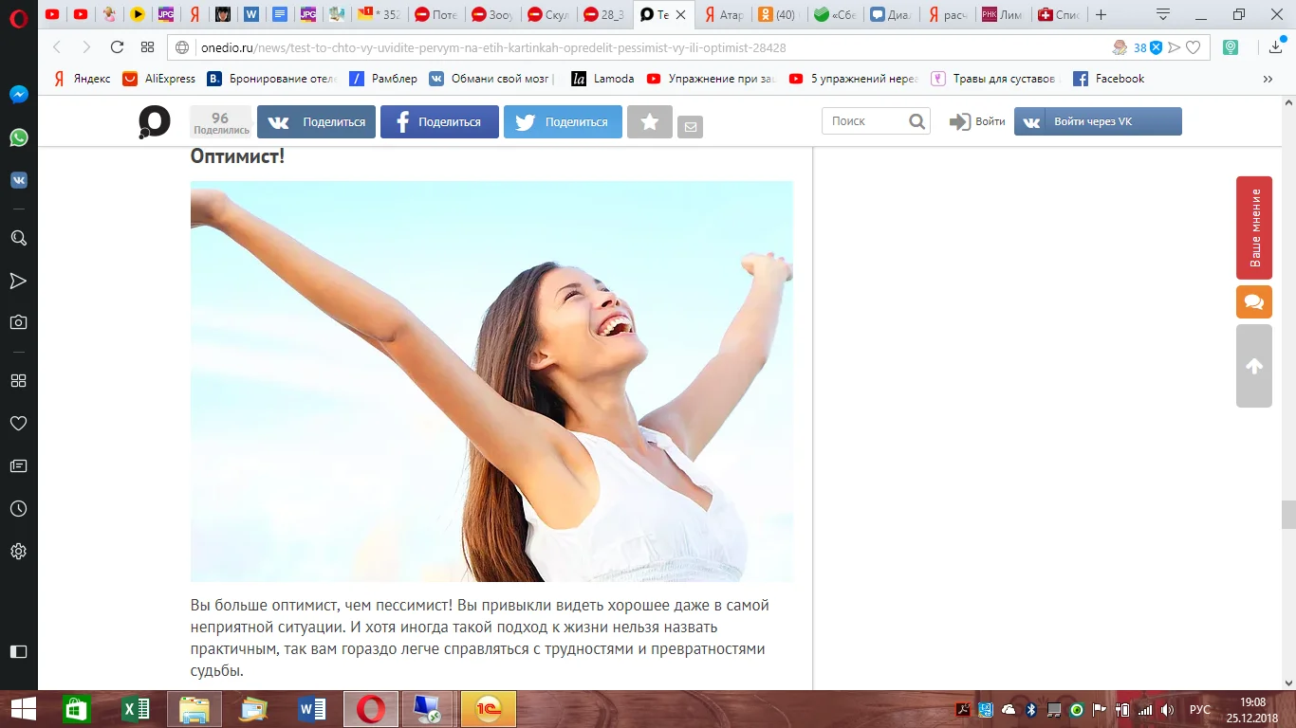
Task: Share the page via email envelope icon
Action: coord(690,126)
